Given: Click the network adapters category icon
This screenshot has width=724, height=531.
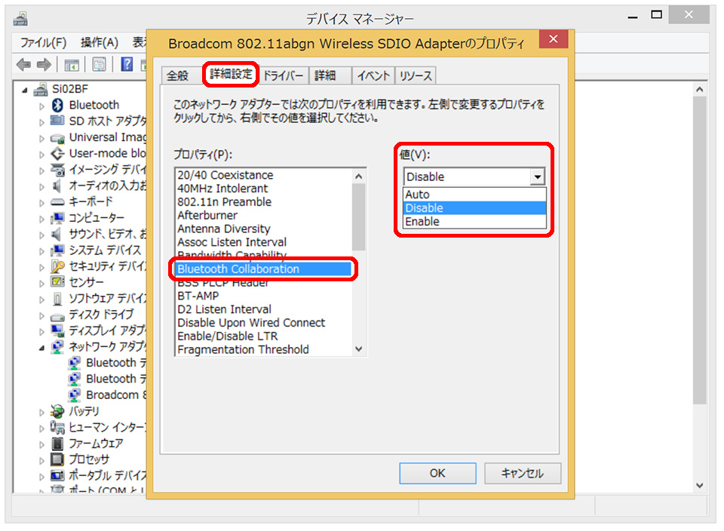Looking at the screenshot, I should [57, 346].
